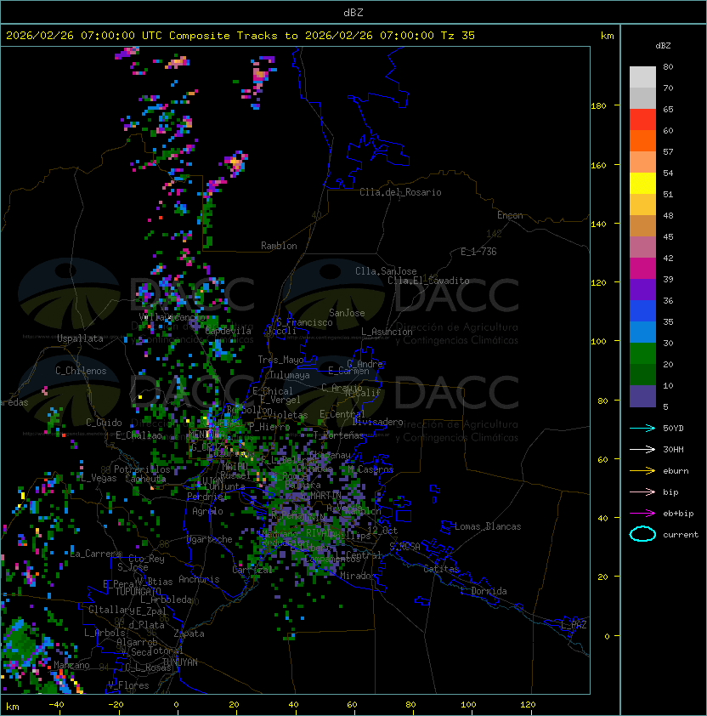Select the slate bottom swatch in dBZ scale
The height and width of the screenshot is (716, 707).
point(642,396)
